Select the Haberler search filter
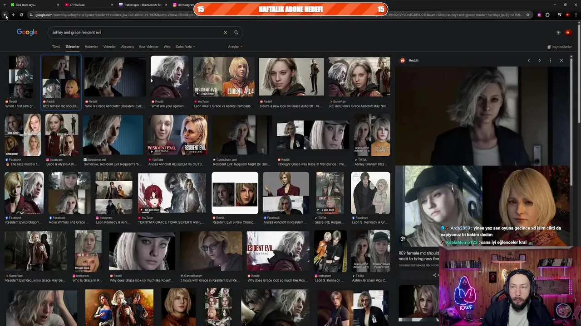 tap(91, 47)
